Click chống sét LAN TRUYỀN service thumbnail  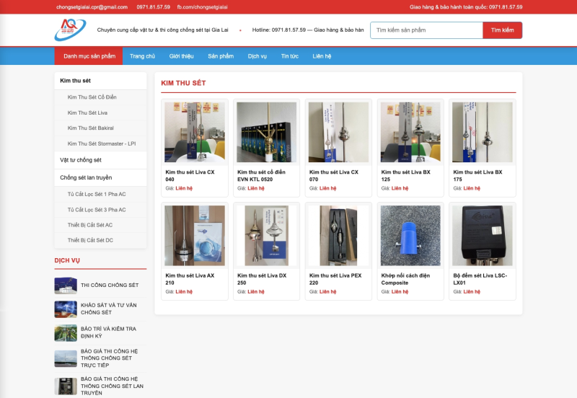(x=66, y=386)
